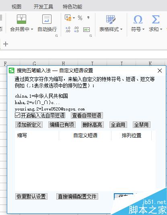Apply currency number format icon

68,18
